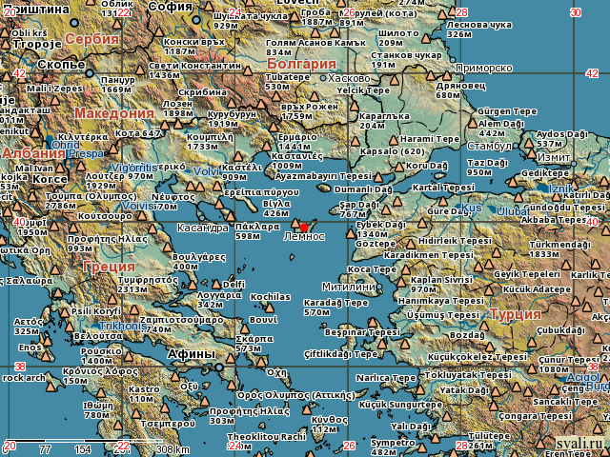Click the София city dot

point(197,20)
